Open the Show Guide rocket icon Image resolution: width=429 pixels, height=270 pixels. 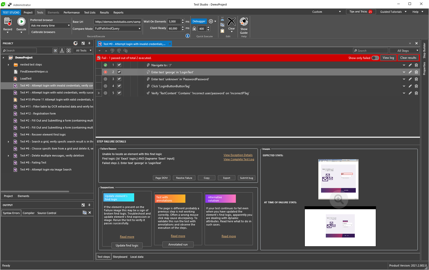pyautogui.click(x=244, y=22)
